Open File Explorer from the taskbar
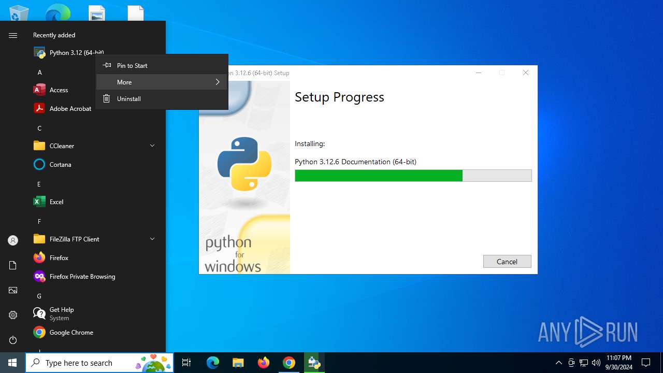 pyautogui.click(x=238, y=363)
